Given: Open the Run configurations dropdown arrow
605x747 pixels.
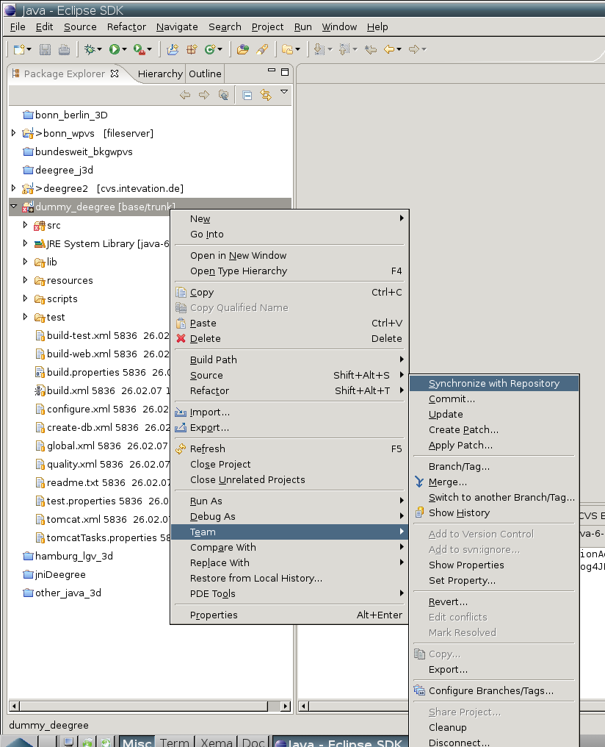Looking at the screenshot, I should click(125, 49).
